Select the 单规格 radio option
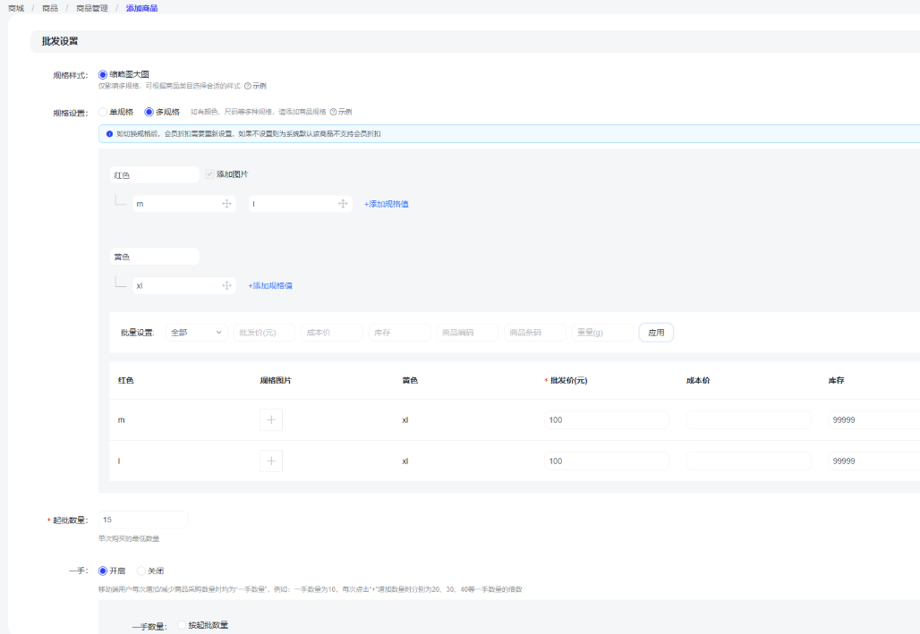920x634 pixels. pyautogui.click(x=103, y=112)
